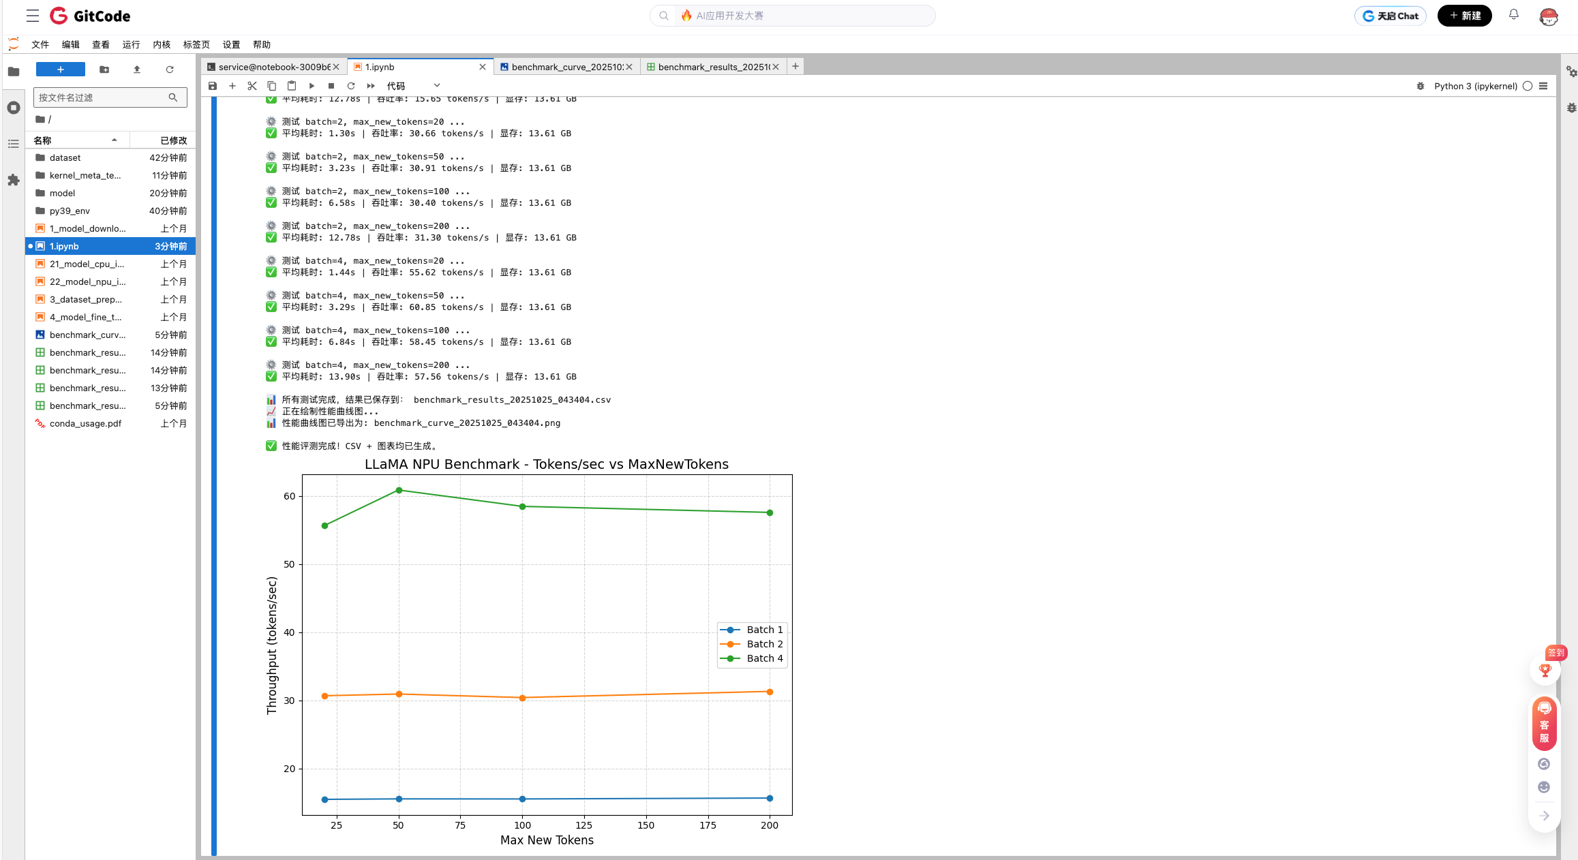This screenshot has height=860, width=1578.
Task: Interrupt the kernel with the stop icon
Action: [x=331, y=86]
